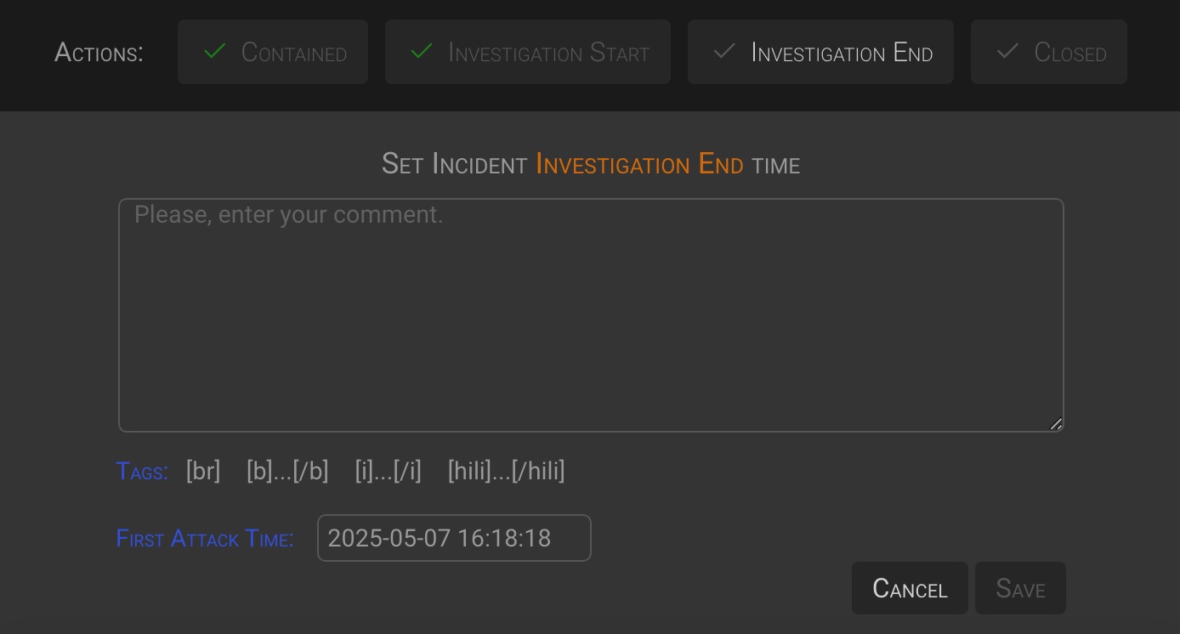This screenshot has height=634, width=1180.
Task: Edit the First Attack Time field
Action: 454,538
